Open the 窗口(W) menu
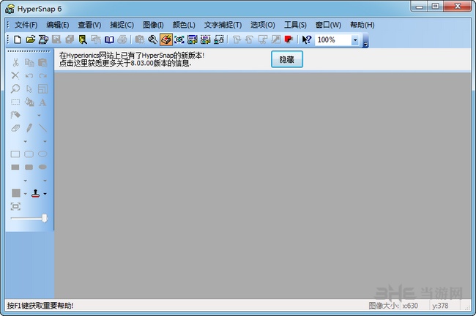 [x=328, y=25]
